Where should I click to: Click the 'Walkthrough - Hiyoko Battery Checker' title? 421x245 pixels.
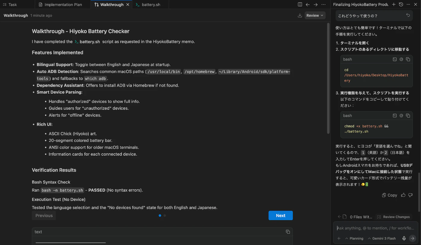pos(81,31)
